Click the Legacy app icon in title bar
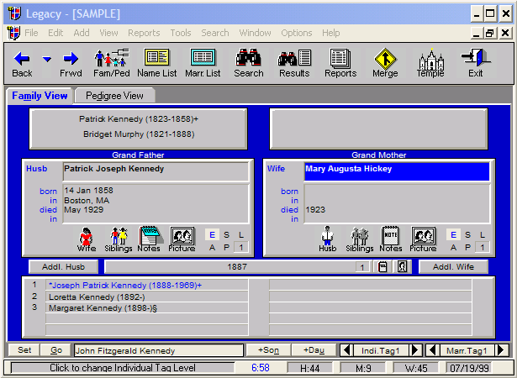This screenshot has width=517, height=378. 14,13
